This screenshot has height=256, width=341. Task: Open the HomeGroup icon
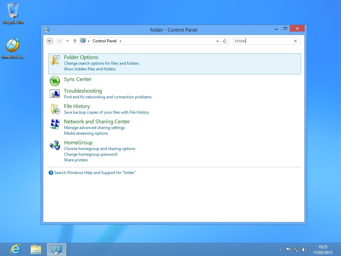click(55, 145)
